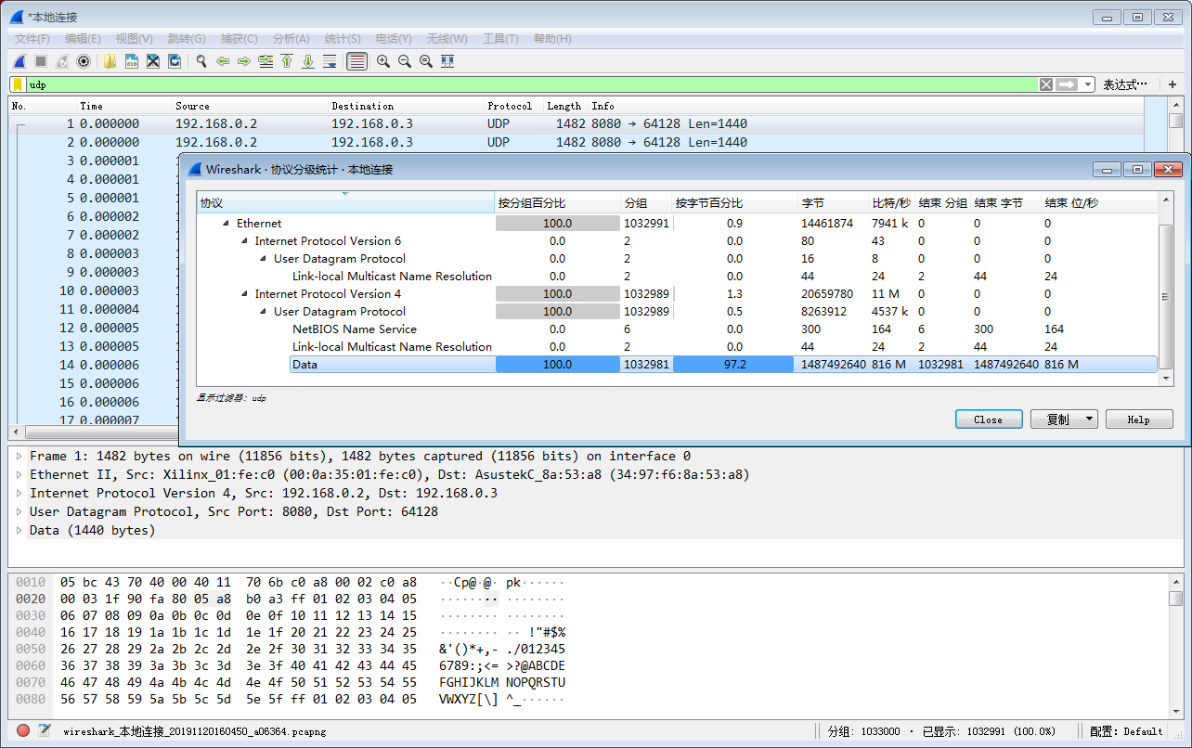The image size is (1192, 748).
Task: Collapse User Datagram Protocol under IPv6
Action: coord(264,259)
